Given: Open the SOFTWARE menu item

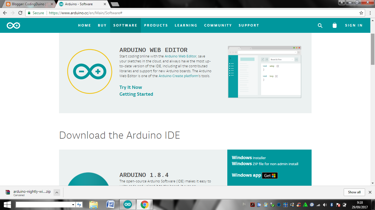Looking at the screenshot, I should [125, 25].
